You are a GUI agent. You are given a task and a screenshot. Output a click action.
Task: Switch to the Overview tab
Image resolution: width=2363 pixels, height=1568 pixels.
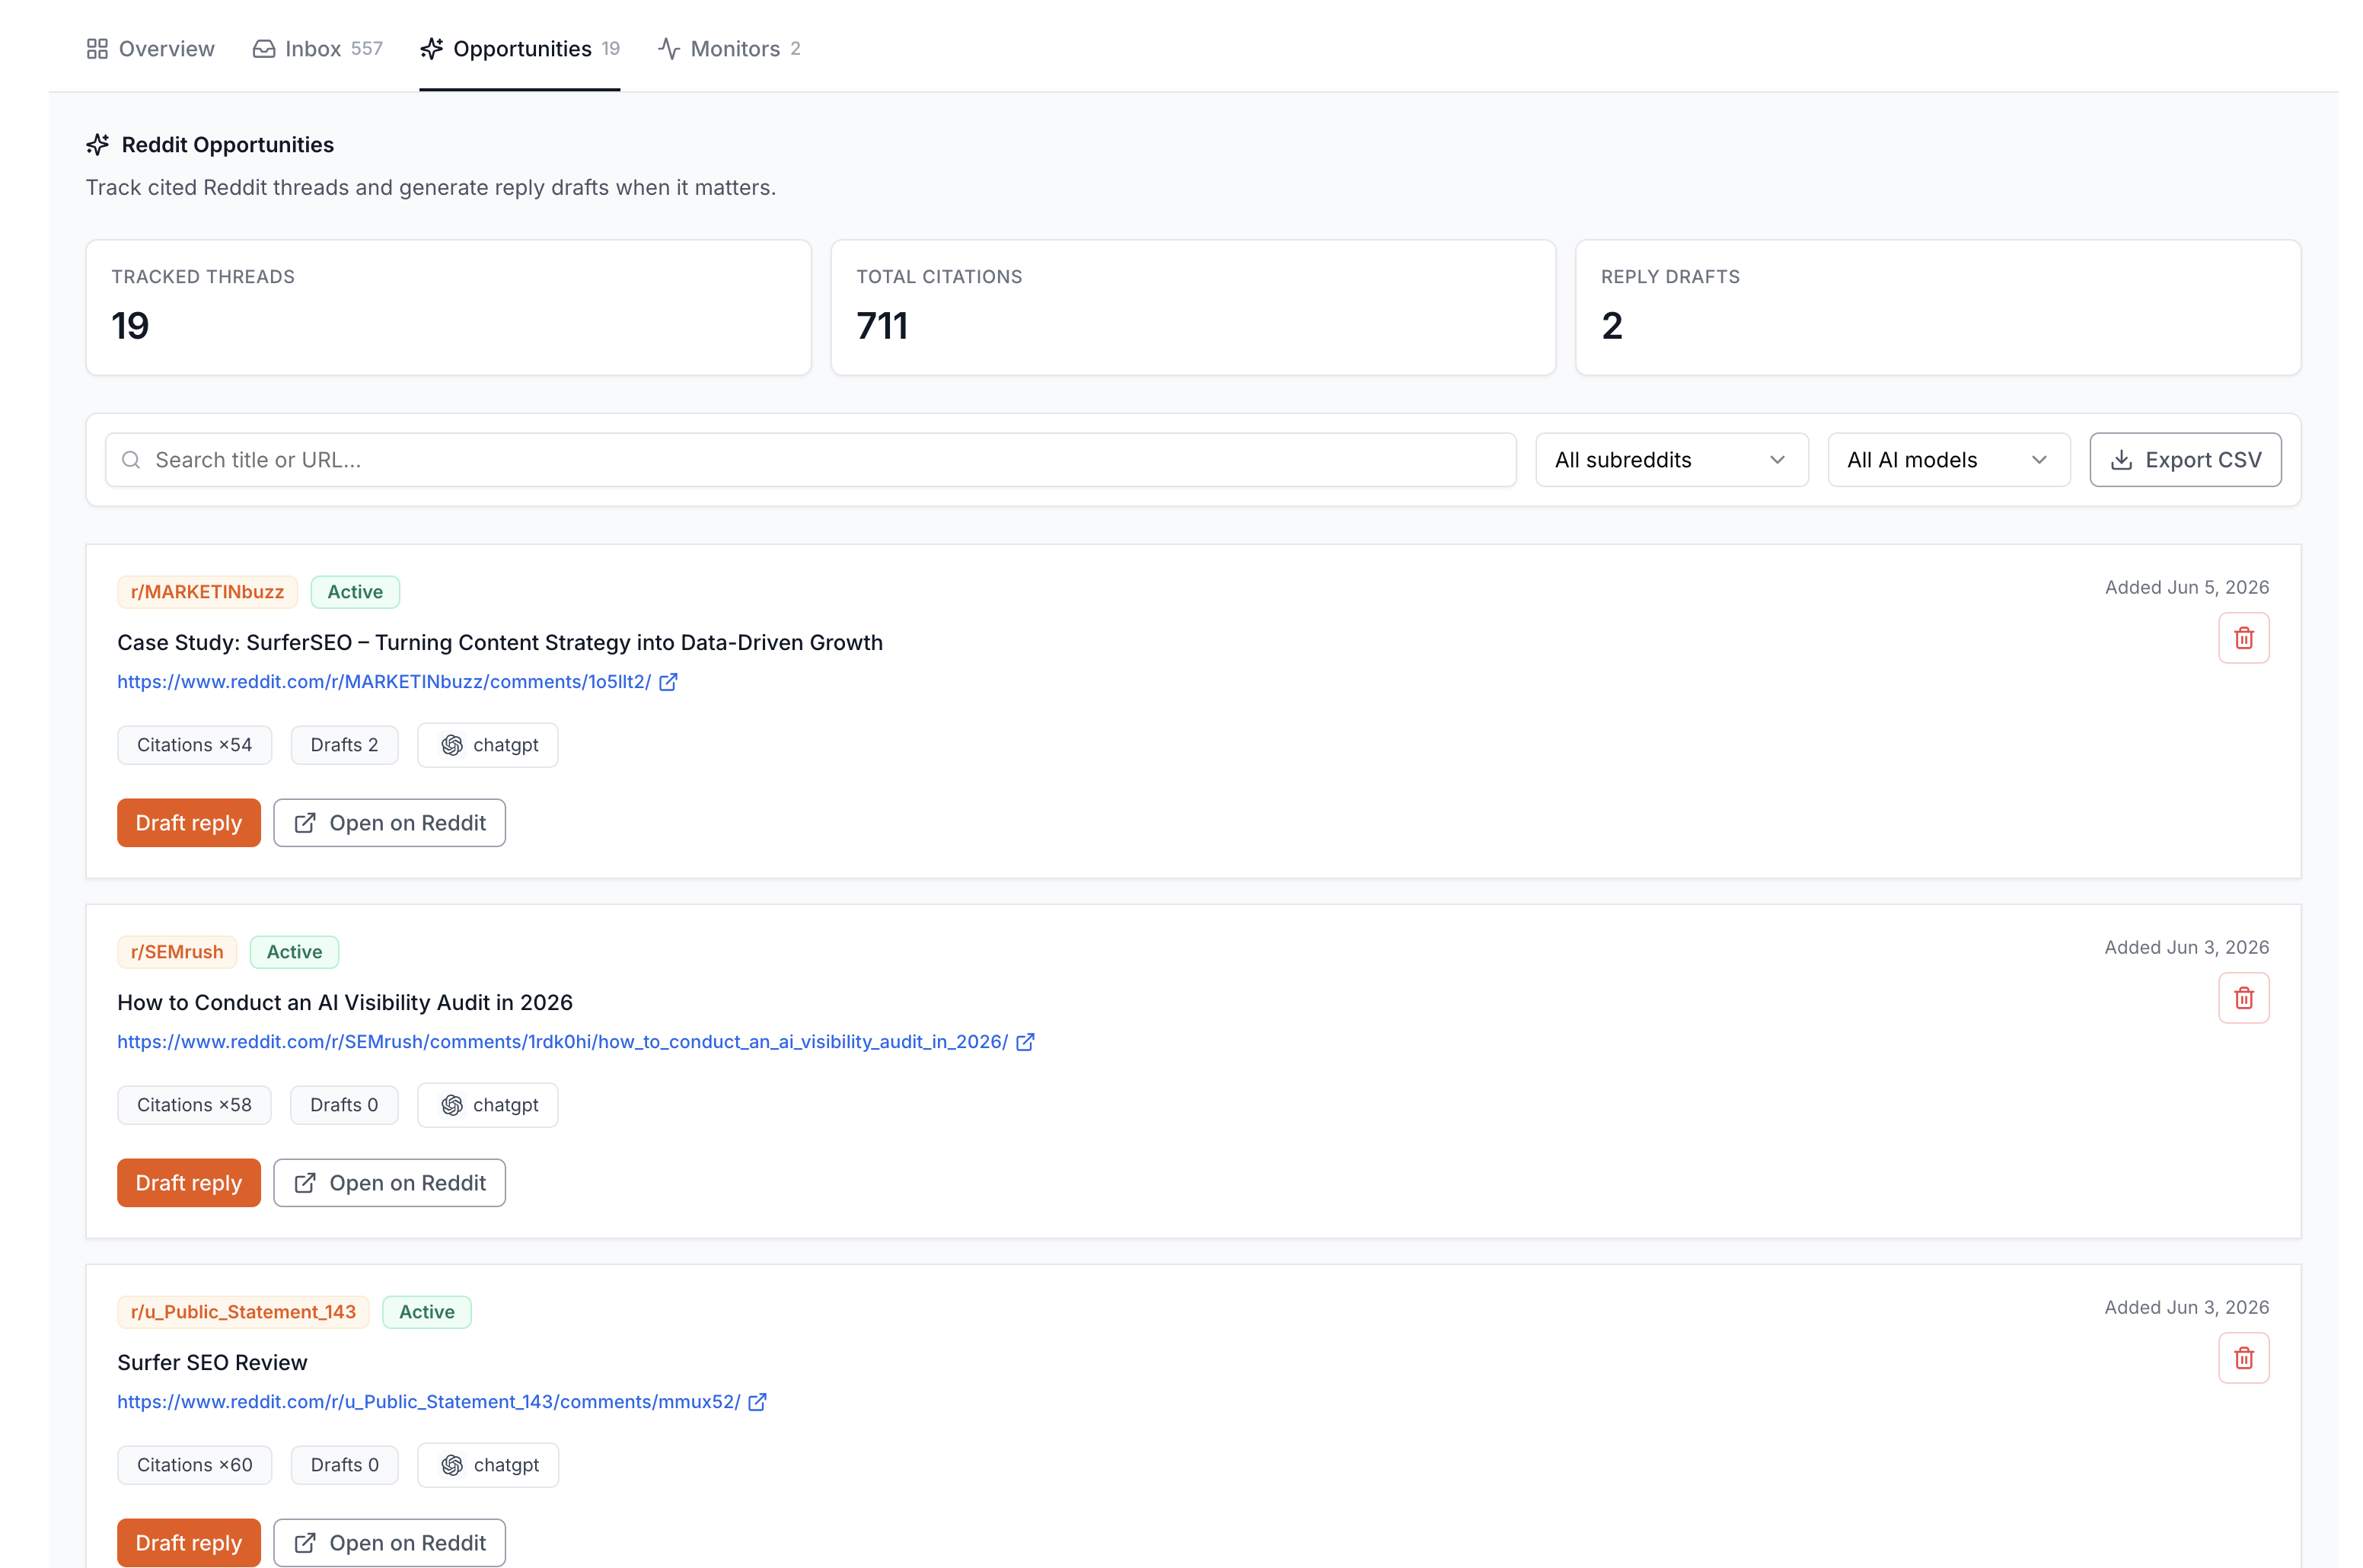[x=151, y=49]
